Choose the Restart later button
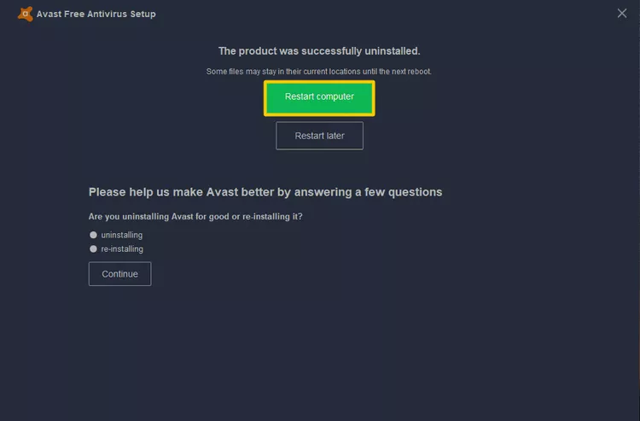This screenshot has width=640, height=421. point(319,136)
